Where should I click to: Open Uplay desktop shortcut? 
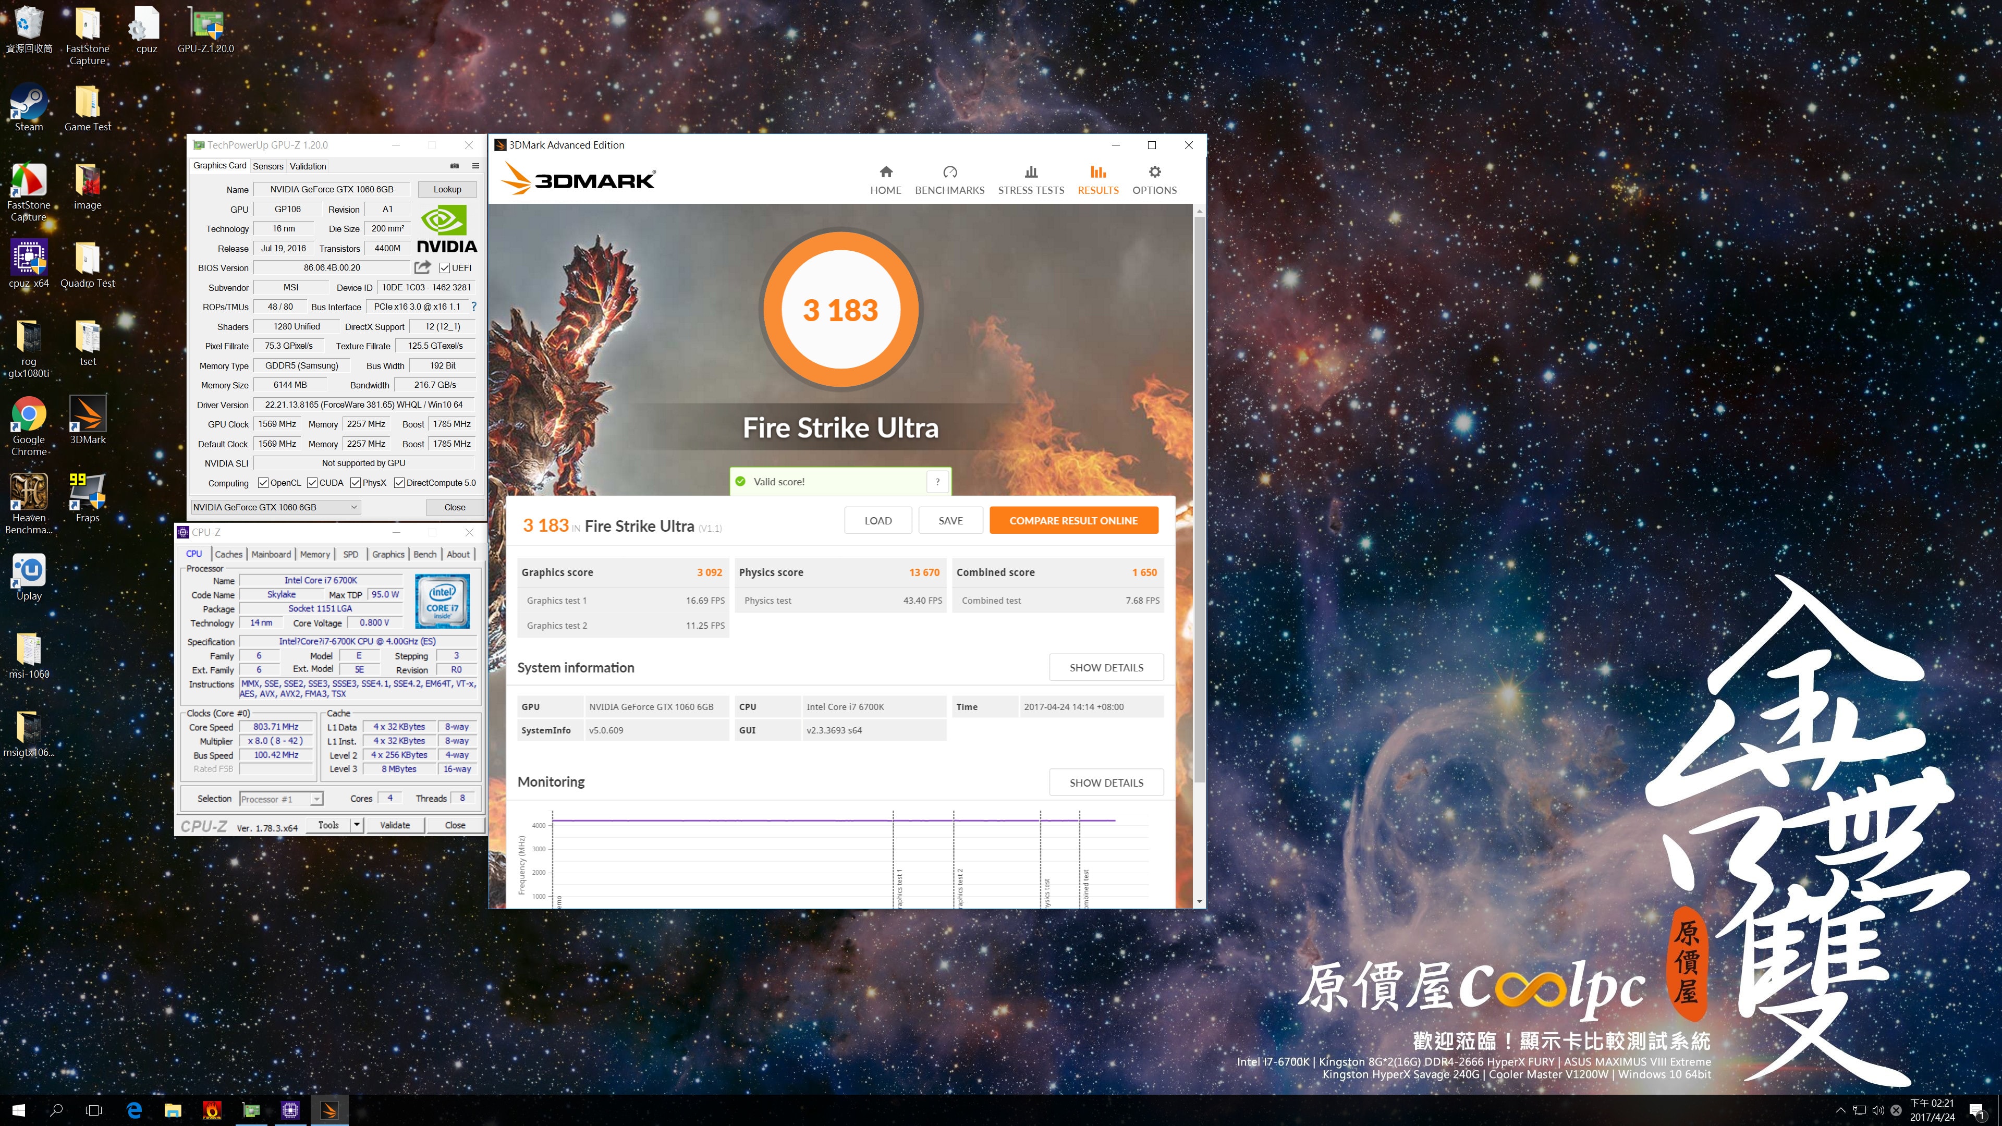point(29,577)
